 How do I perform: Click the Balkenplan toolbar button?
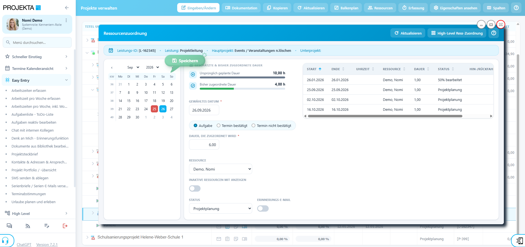pos(346,8)
